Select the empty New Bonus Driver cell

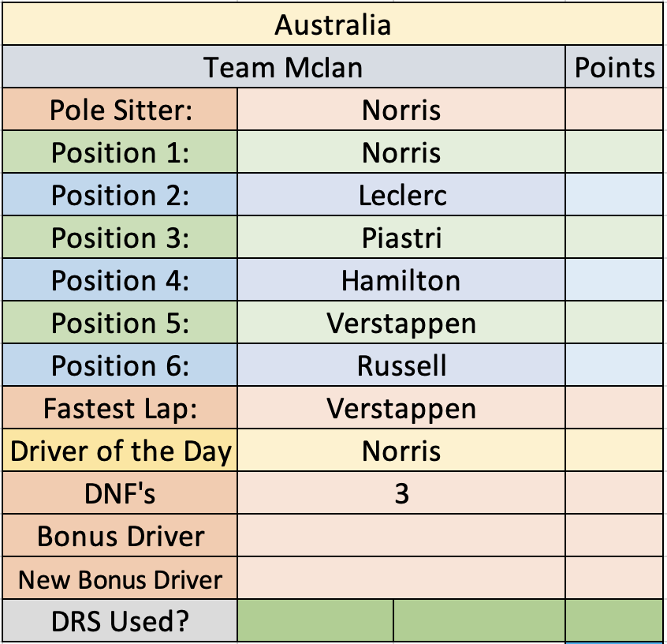(x=401, y=578)
